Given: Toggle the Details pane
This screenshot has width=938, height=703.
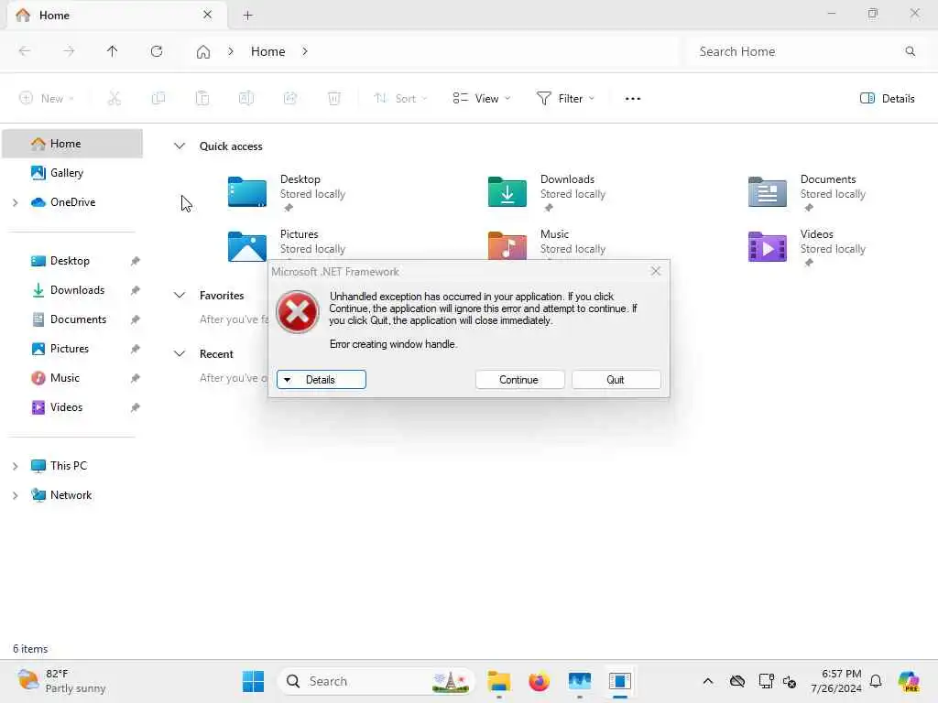Looking at the screenshot, I should [887, 99].
